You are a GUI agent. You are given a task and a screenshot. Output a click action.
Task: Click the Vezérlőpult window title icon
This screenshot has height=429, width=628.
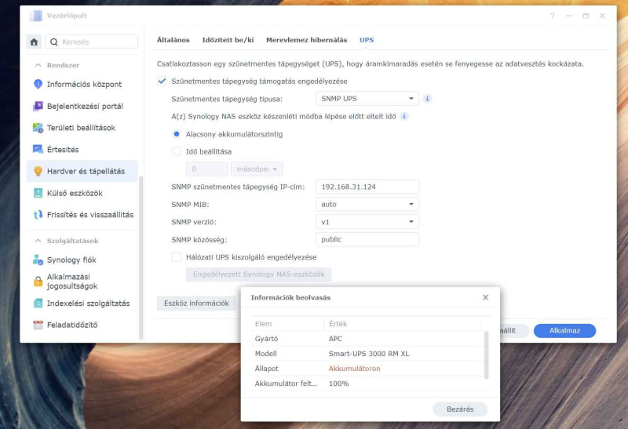coord(35,16)
